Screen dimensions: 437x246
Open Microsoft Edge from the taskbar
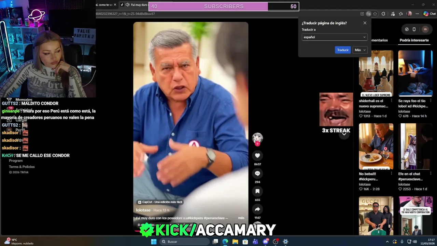click(225, 242)
